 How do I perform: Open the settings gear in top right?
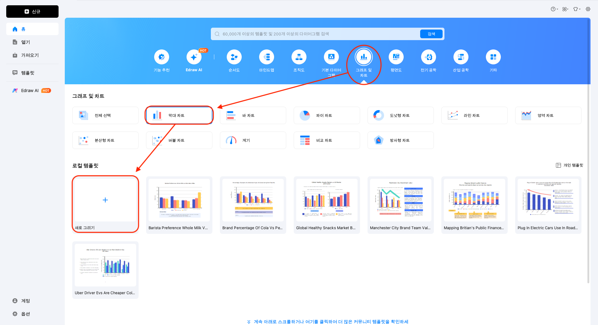coord(588,9)
